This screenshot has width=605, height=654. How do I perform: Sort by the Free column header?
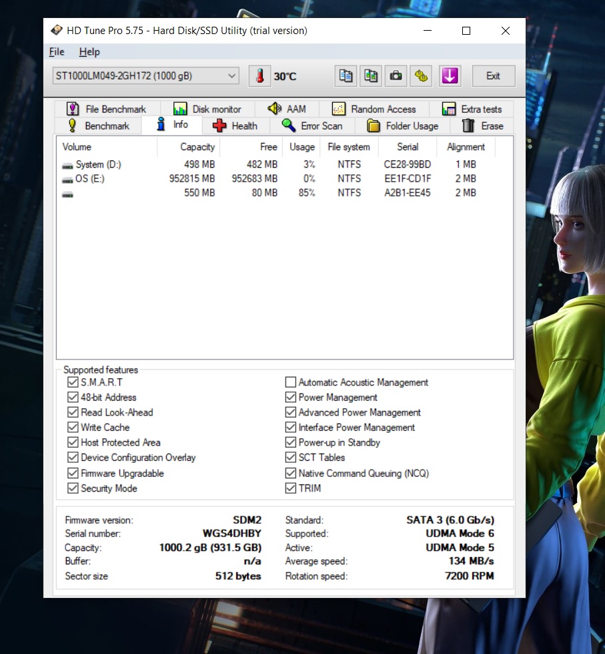(x=251, y=147)
